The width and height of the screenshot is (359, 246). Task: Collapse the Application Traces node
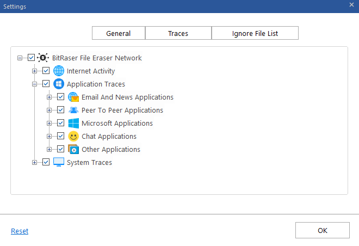(35, 84)
